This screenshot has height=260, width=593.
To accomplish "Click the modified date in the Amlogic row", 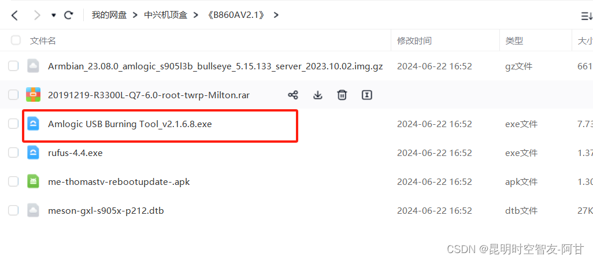I will [x=435, y=124].
